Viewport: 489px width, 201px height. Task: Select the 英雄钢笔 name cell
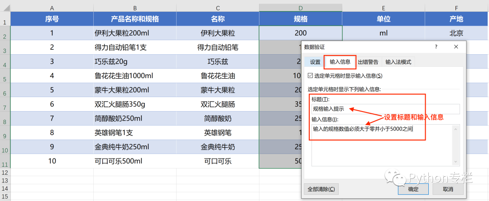(x=218, y=133)
